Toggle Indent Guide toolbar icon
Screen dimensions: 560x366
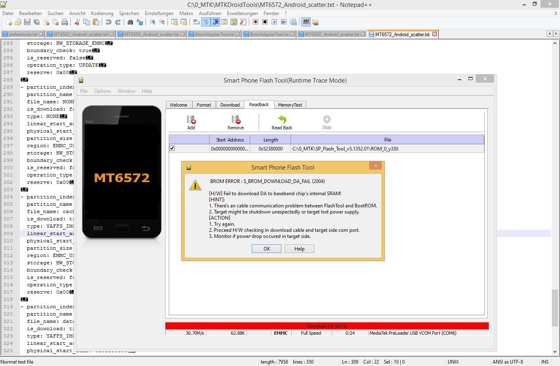(216, 22)
